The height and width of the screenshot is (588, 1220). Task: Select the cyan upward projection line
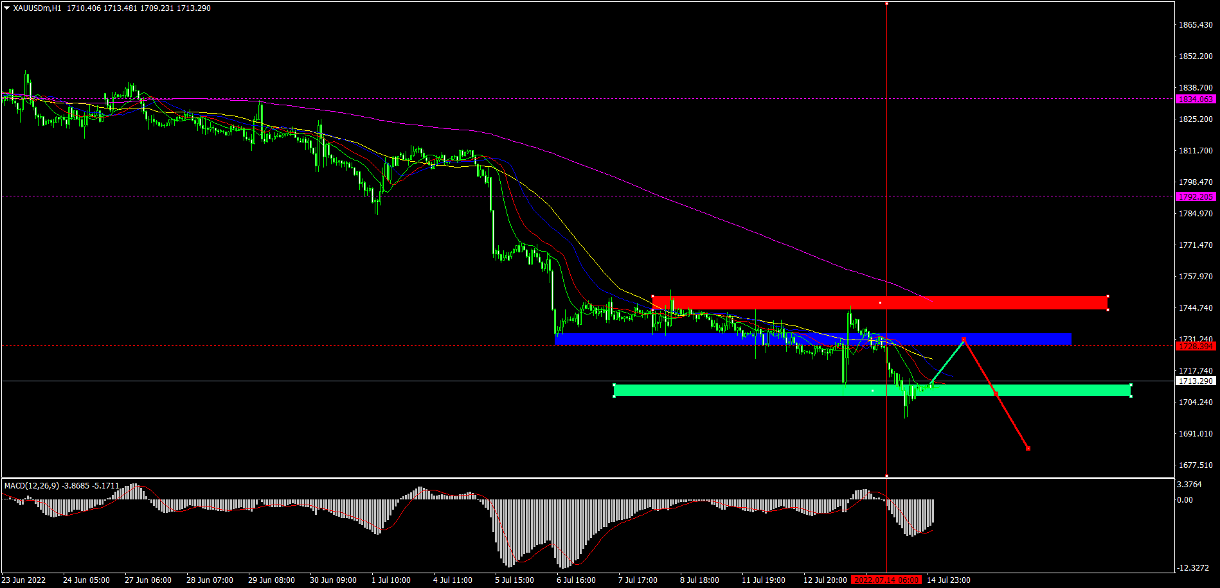[947, 362]
